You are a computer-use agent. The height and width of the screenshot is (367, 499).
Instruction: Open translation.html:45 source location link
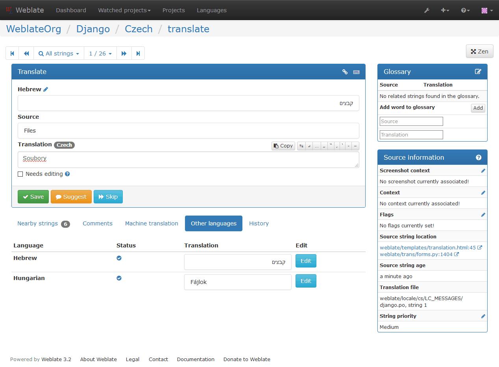coord(431,248)
